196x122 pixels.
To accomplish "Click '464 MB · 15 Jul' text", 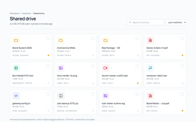I will [108, 79].
